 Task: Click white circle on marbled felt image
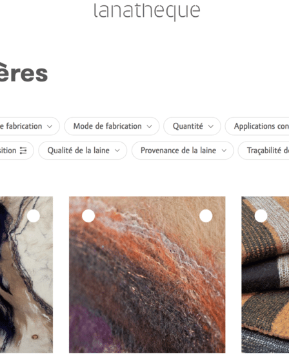(34, 216)
